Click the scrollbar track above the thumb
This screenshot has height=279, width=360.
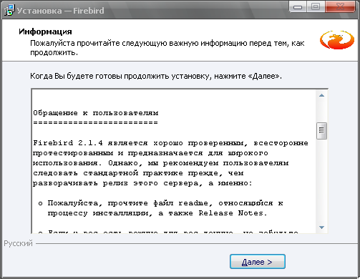coord(321,112)
